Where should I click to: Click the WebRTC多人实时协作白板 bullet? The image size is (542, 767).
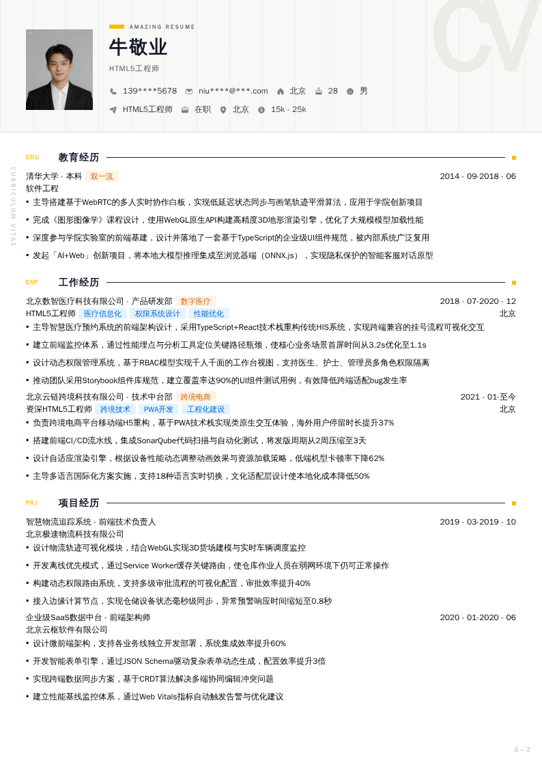pos(228,202)
